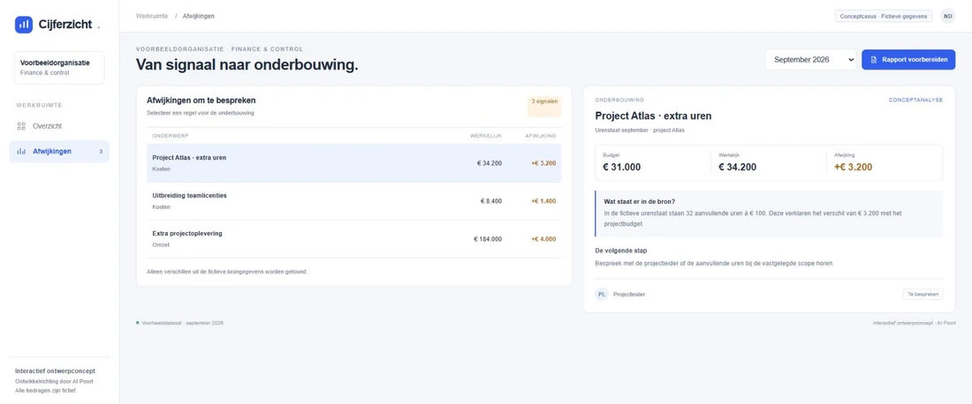Click the € 34.200 amount in the table
This screenshot has height=404, width=972.
click(490, 163)
